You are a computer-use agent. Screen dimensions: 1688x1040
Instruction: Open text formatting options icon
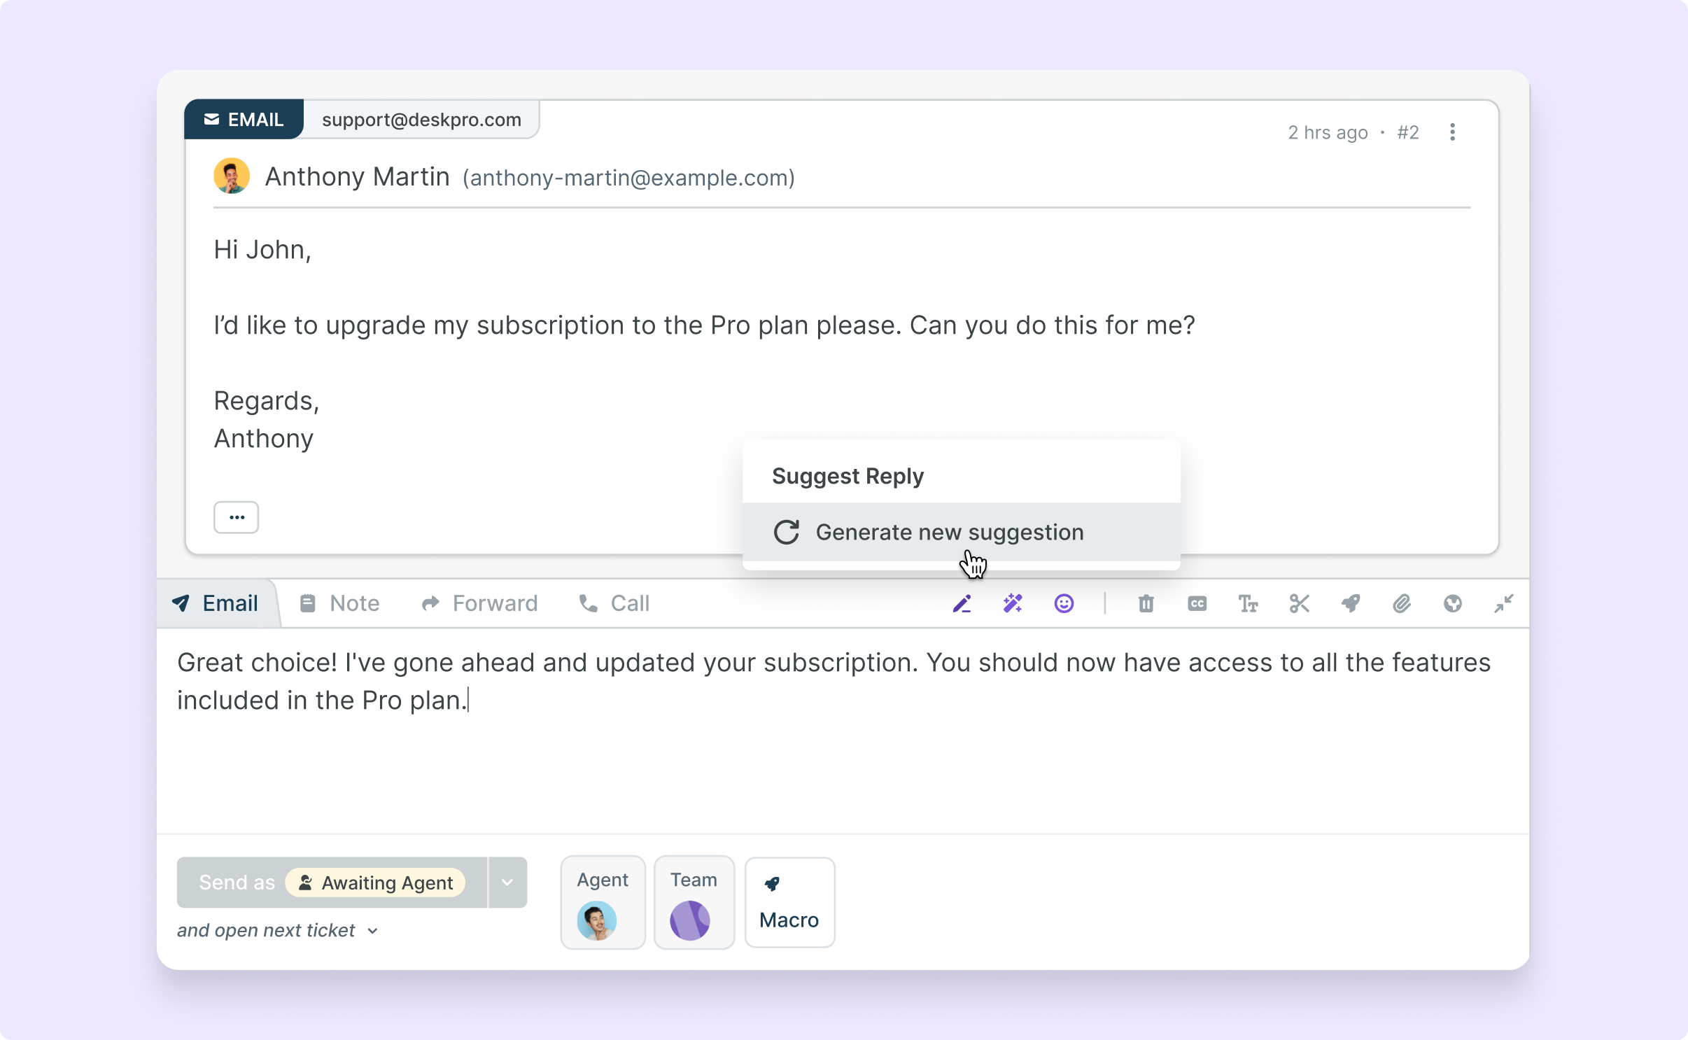1248,603
